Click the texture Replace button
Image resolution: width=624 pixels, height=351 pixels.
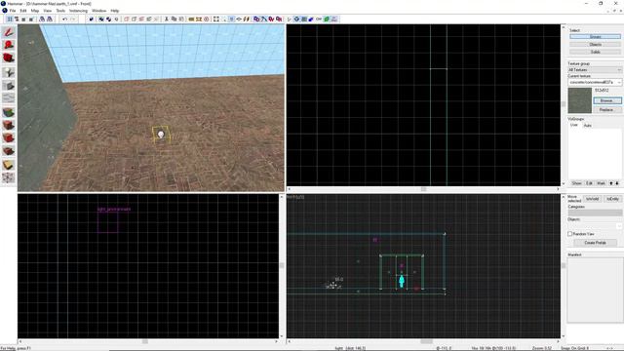click(x=606, y=109)
